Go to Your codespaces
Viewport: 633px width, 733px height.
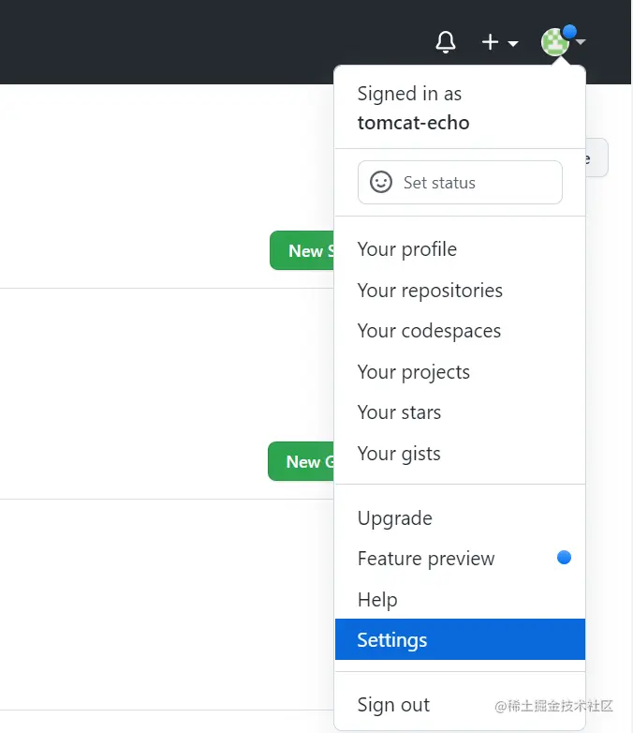(429, 331)
